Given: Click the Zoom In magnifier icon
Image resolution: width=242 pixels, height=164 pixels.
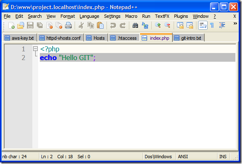Looking at the screenshot, I should [x=158, y=25].
